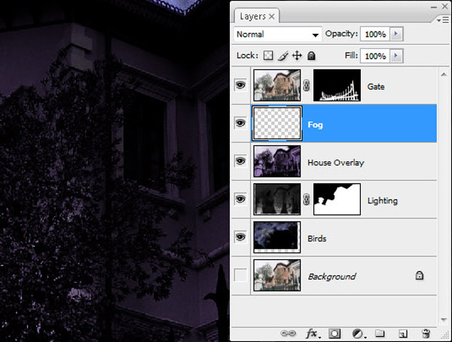
Task: Select the Lighting layer thumbnail
Action: (277, 199)
